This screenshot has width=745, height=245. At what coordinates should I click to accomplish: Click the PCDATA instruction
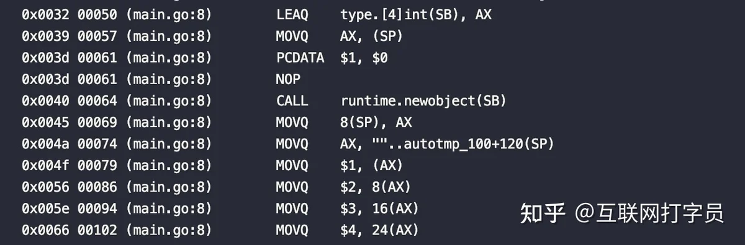point(300,58)
